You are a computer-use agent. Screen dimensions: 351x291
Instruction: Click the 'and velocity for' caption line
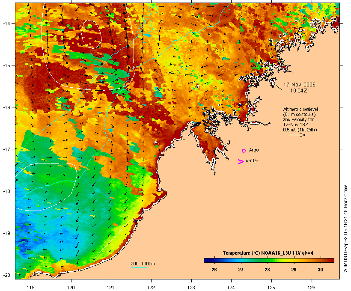coord(298,119)
